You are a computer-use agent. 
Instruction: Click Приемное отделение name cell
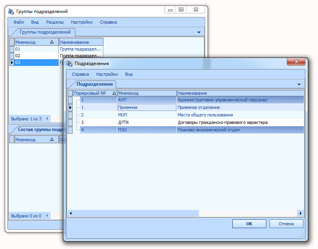(240, 107)
